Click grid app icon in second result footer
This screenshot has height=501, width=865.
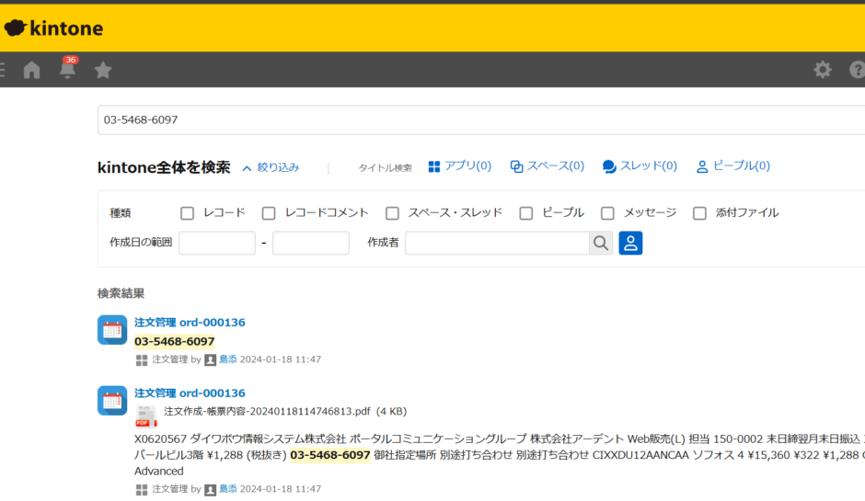(142, 489)
